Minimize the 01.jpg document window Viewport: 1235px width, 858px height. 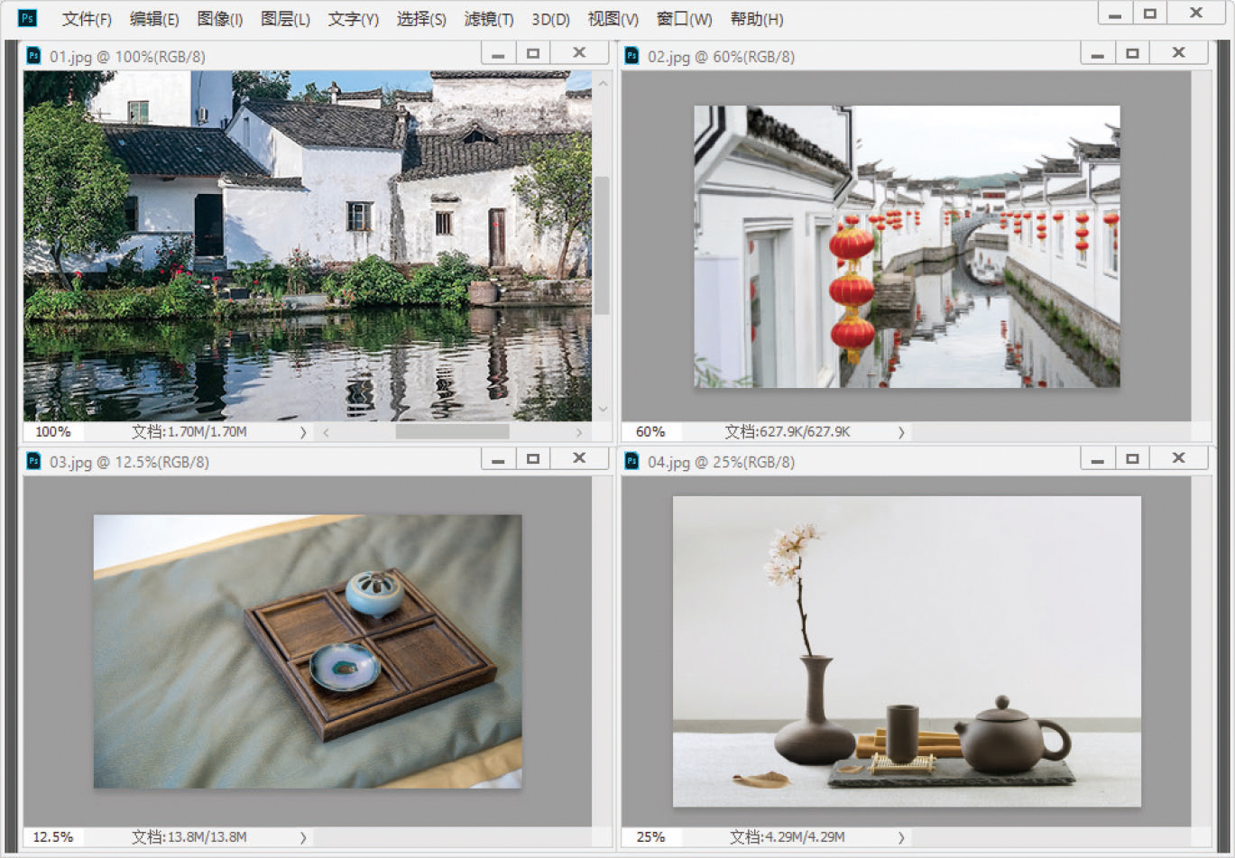pos(499,53)
